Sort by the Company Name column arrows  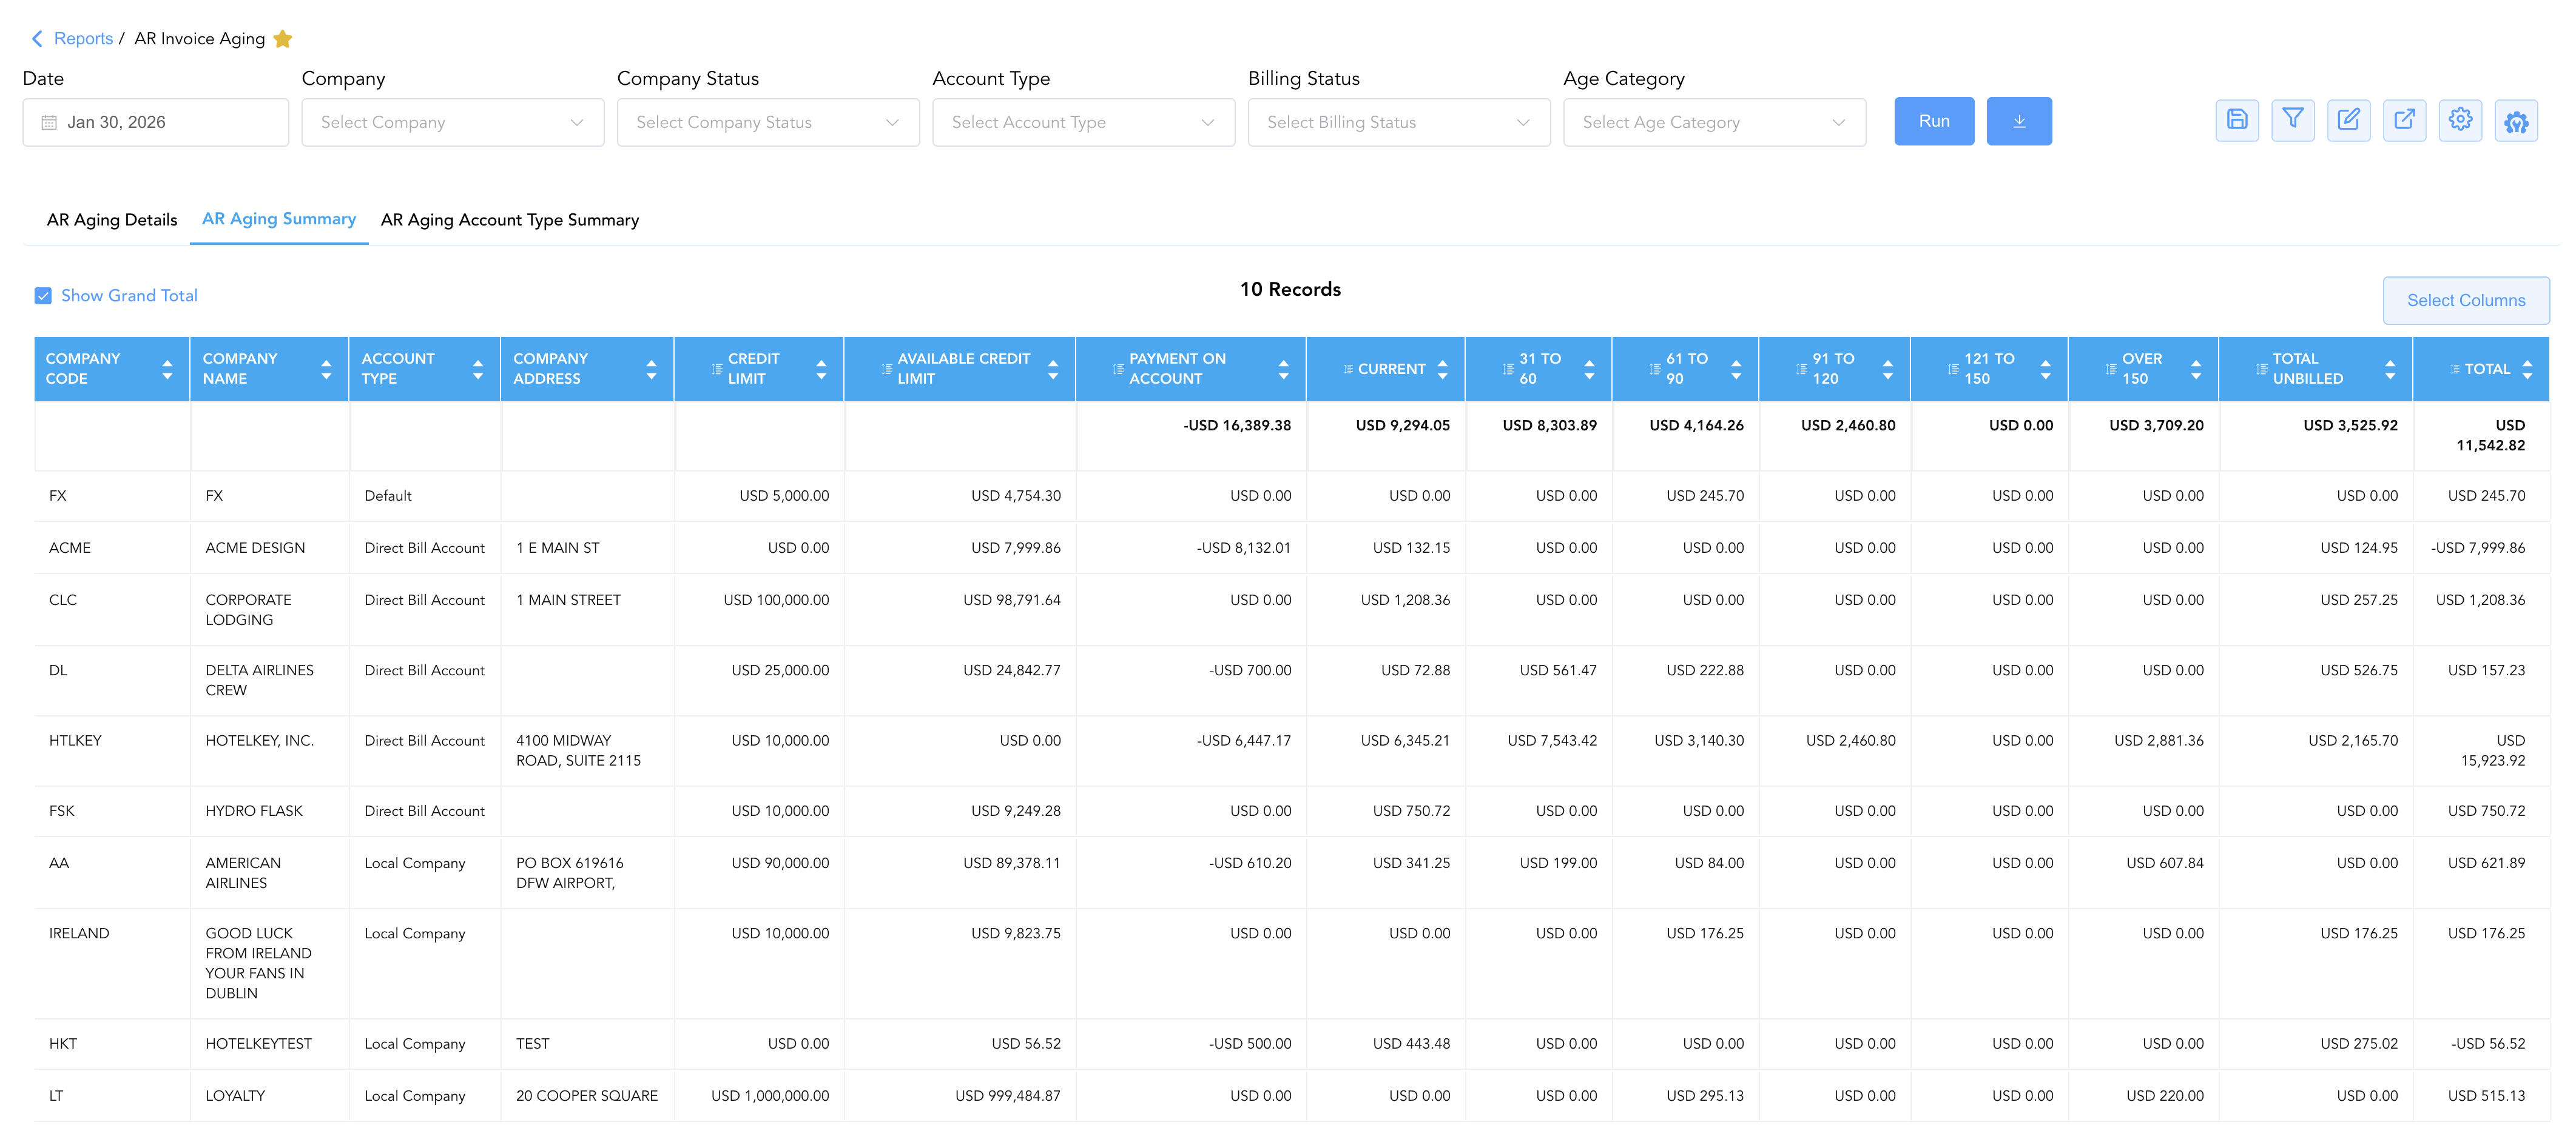[x=326, y=370]
